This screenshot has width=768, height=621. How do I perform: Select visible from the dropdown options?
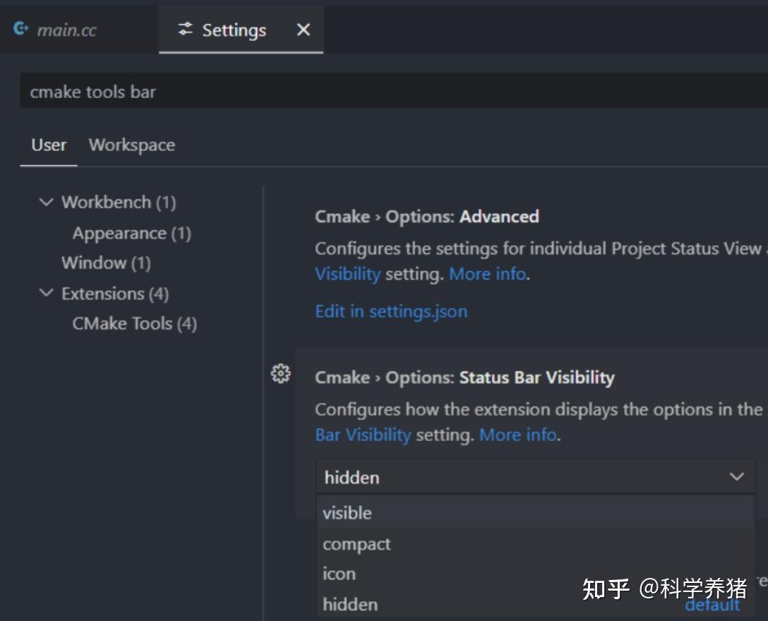[347, 513]
